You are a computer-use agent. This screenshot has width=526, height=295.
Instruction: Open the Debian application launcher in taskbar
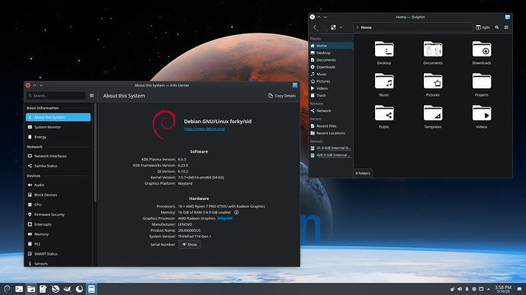coord(7,289)
